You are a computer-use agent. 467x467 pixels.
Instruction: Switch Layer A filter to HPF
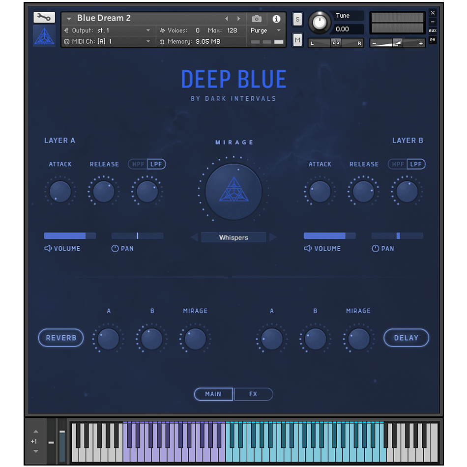138,164
